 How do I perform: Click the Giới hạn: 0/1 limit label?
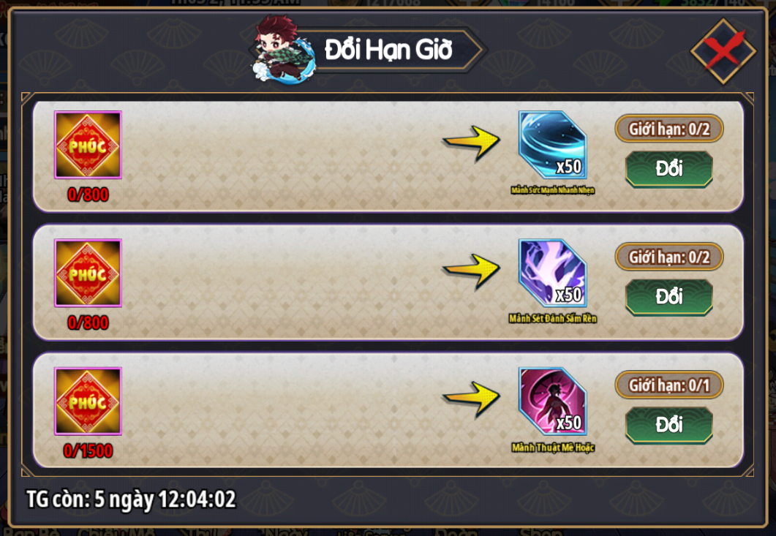pyautogui.click(x=669, y=385)
